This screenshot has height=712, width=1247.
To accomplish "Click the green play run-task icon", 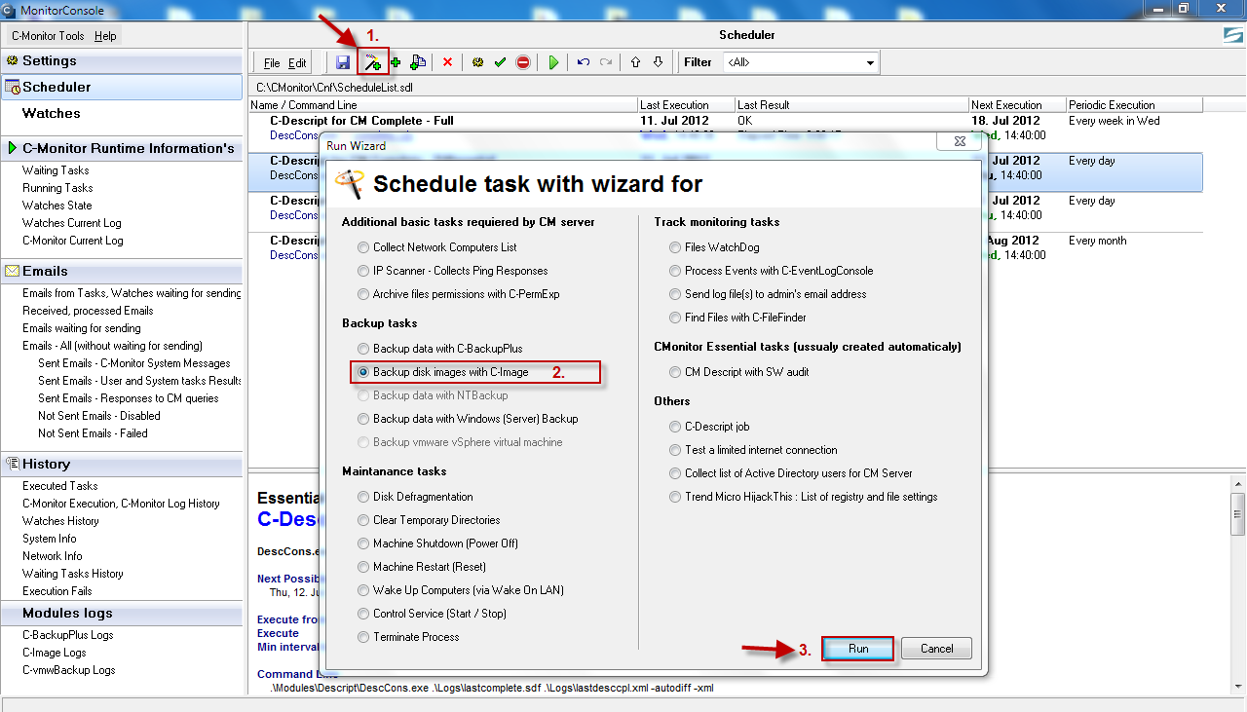I will pyautogui.click(x=553, y=62).
